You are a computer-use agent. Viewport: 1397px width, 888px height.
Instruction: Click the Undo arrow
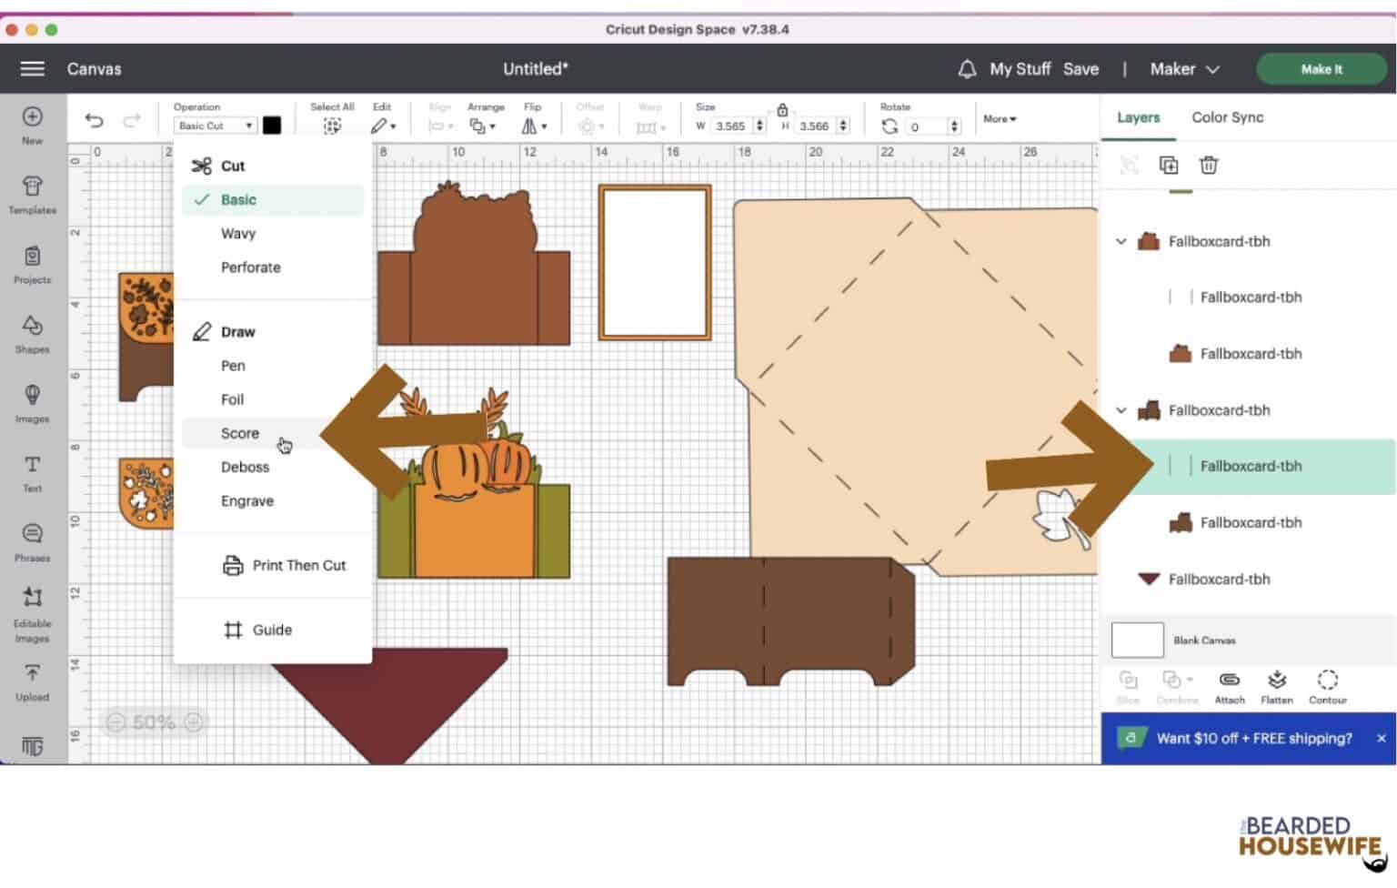pyautogui.click(x=94, y=121)
